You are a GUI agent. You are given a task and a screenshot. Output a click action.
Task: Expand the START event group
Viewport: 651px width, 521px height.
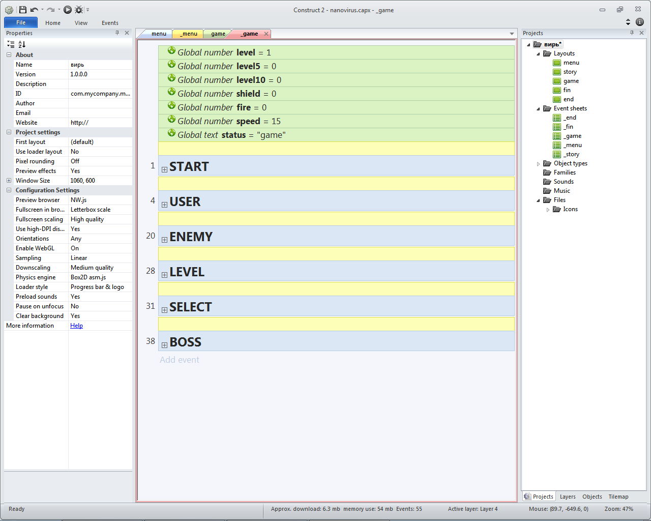click(x=164, y=169)
